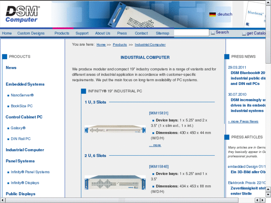
Task: Click the horizontal scrollbar left arrow at far left
Action: coord(2,200)
